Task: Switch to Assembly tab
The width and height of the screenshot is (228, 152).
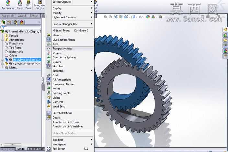Action: point(7,16)
